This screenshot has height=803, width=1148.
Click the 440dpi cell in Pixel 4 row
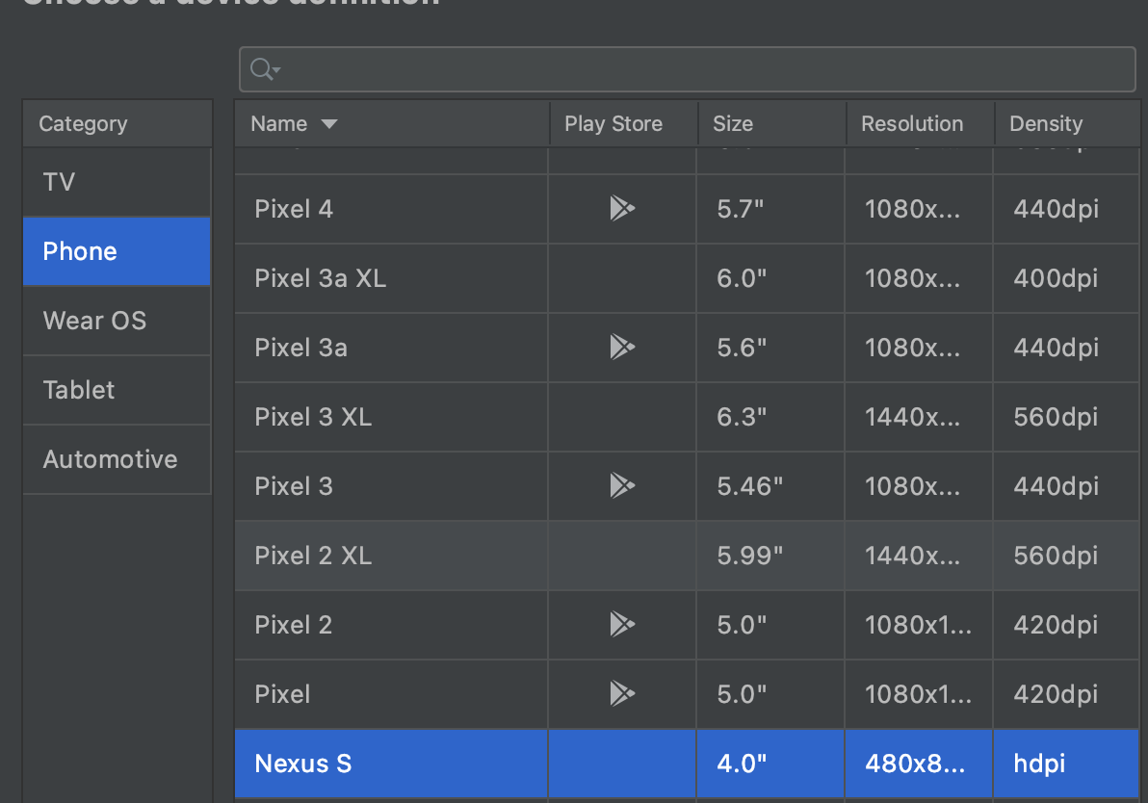coord(1066,209)
